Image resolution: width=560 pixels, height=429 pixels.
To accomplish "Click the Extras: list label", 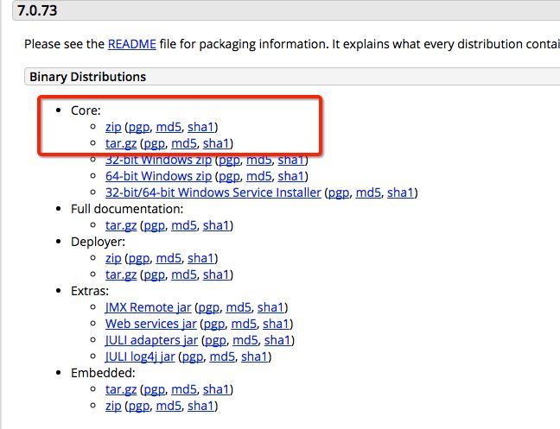I will tap(90, 291).
